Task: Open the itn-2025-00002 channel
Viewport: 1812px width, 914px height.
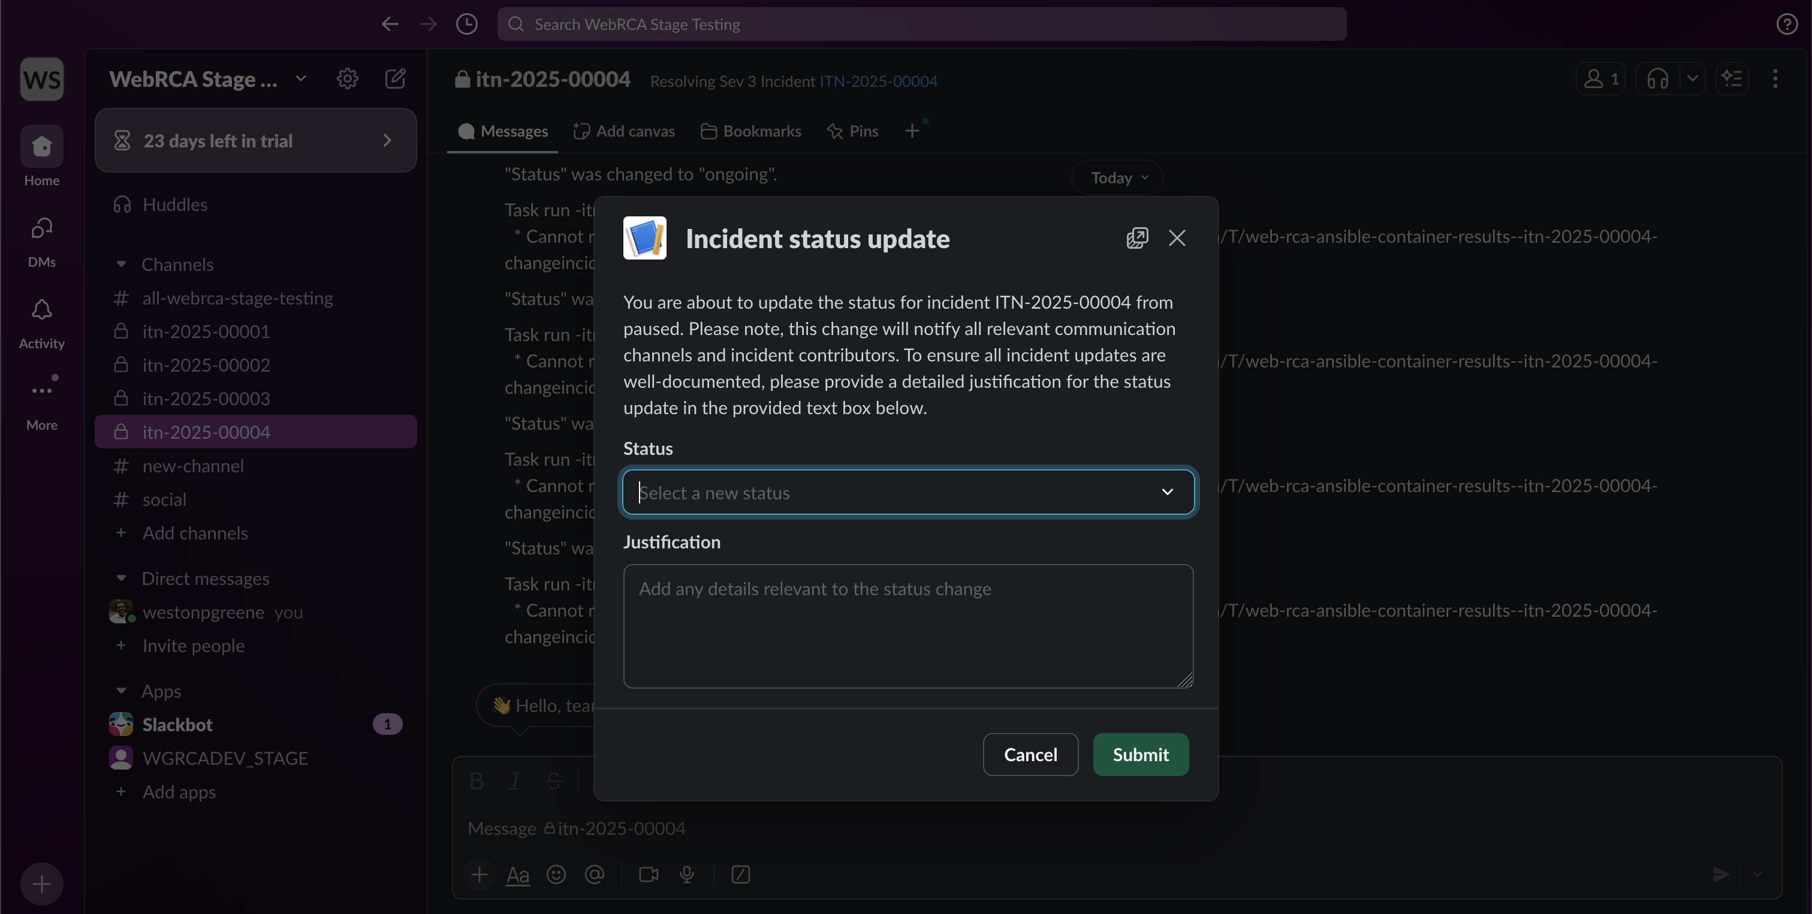Action: tap(206, 365)
